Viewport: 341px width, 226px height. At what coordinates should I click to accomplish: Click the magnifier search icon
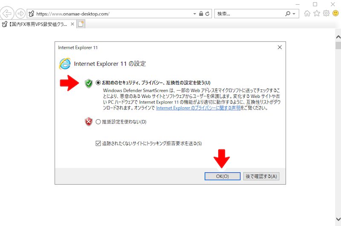click(x=288, y=14)
